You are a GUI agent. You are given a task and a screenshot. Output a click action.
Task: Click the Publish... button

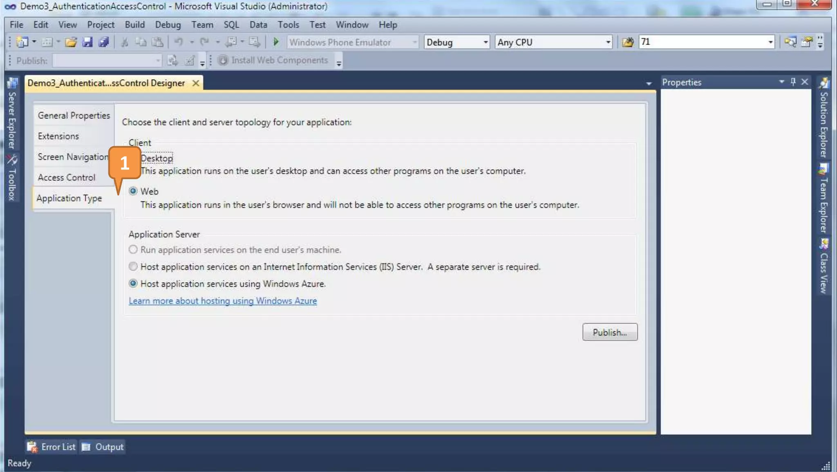610,332
